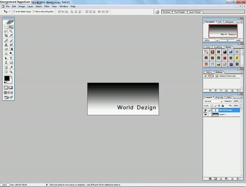The height and width of the screenshot is (187, 246).
Task: Select the Type tool
Action: click(11, 58)
